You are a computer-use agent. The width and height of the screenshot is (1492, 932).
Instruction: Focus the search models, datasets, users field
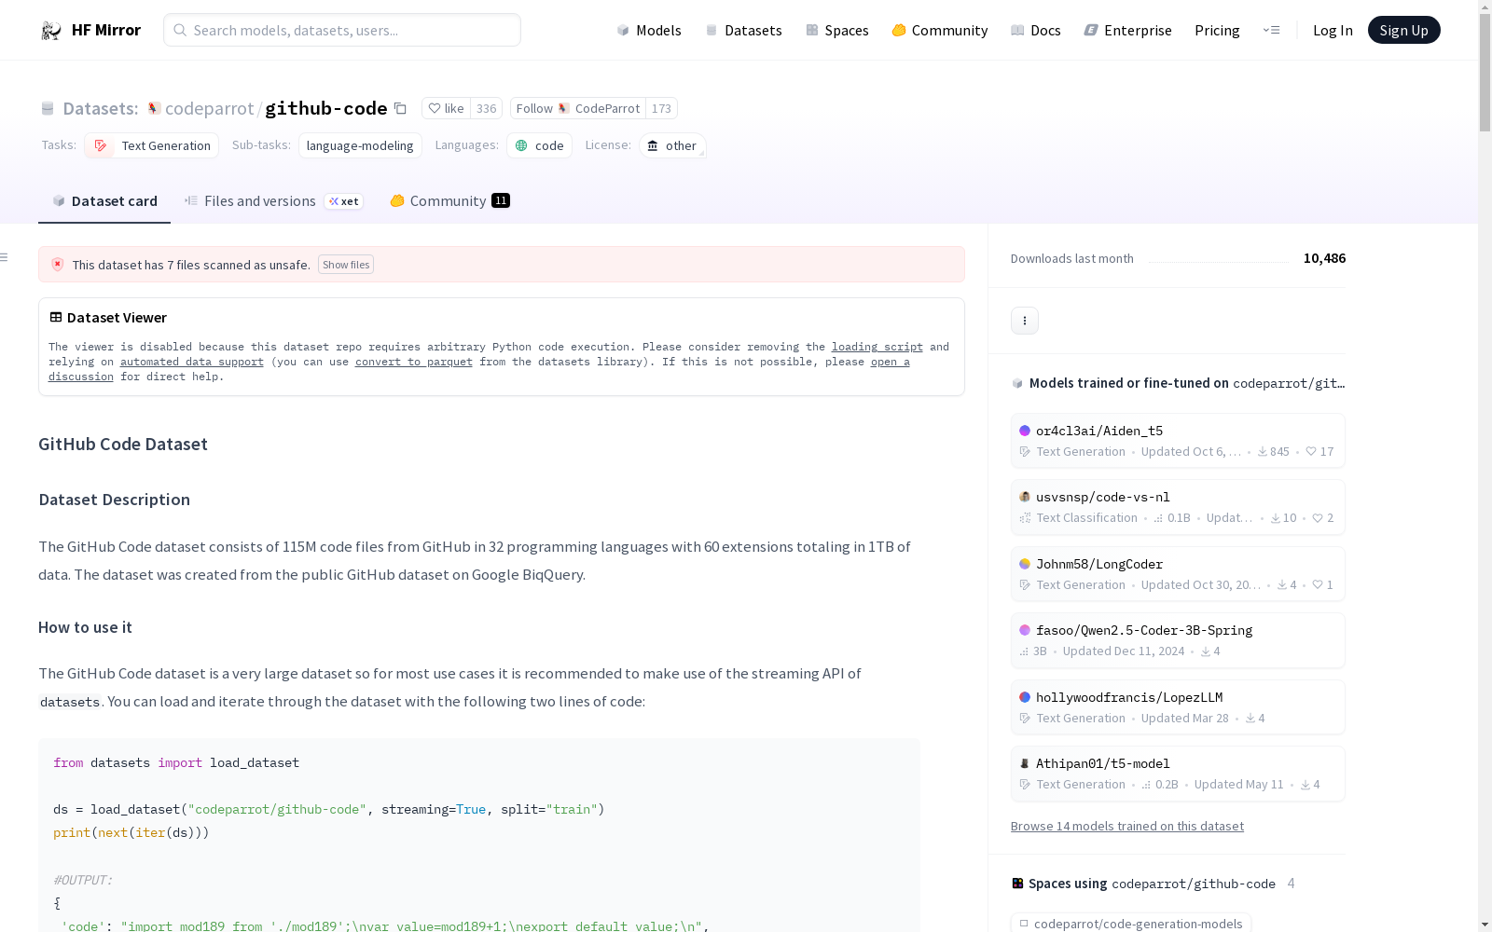[x=342, y=30]
